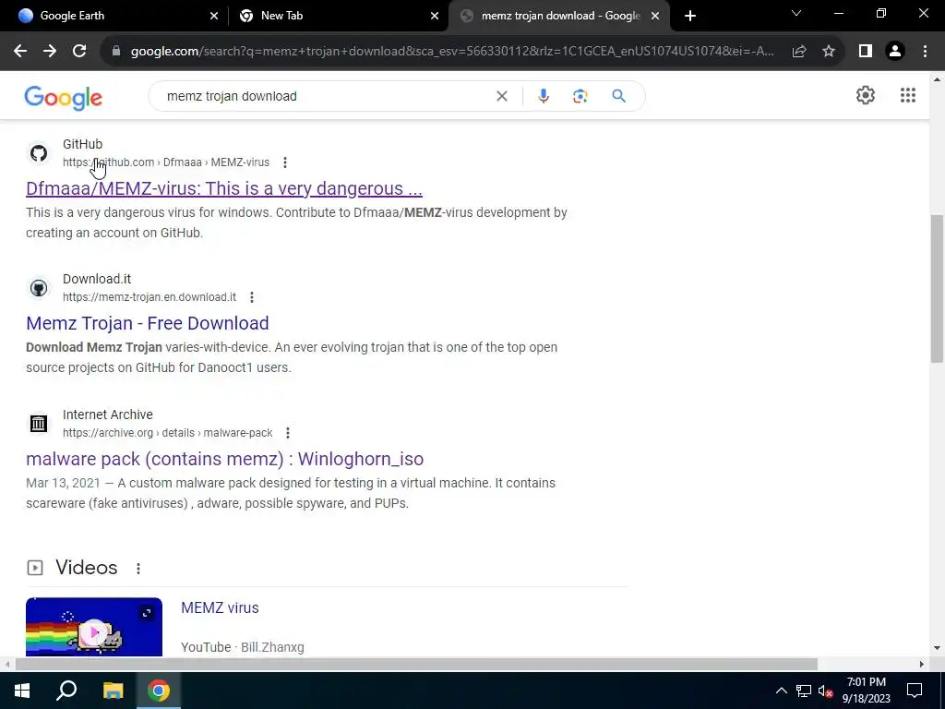
Task: Reload the current page
Action: coord(79,52)
